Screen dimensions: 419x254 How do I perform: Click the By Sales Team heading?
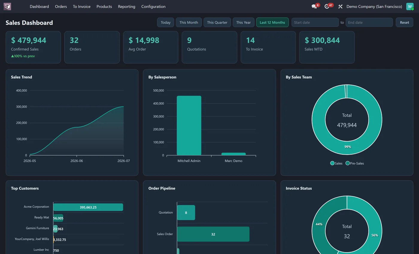point(299,77)
